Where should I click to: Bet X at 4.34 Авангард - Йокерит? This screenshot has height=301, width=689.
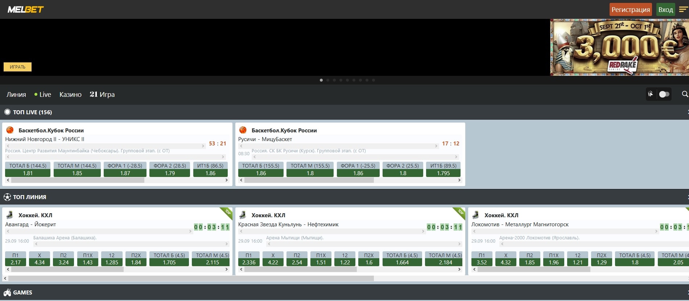point(40,259)
